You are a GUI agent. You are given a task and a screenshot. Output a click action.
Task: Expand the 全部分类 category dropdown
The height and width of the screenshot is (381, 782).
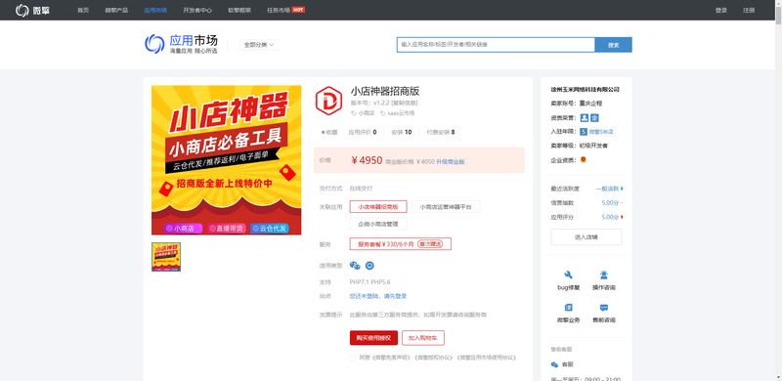click(x=259, y=45)
